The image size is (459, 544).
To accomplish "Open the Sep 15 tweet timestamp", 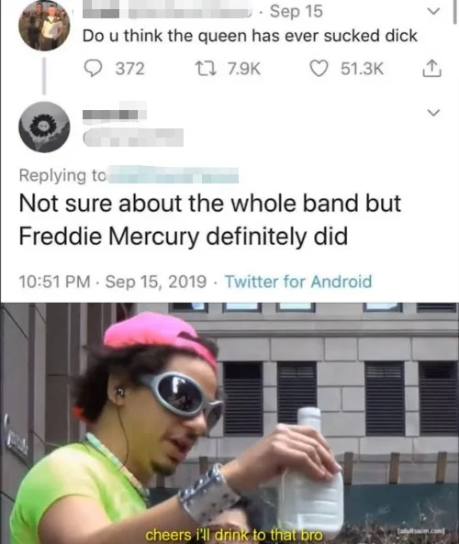I will 297,11.
